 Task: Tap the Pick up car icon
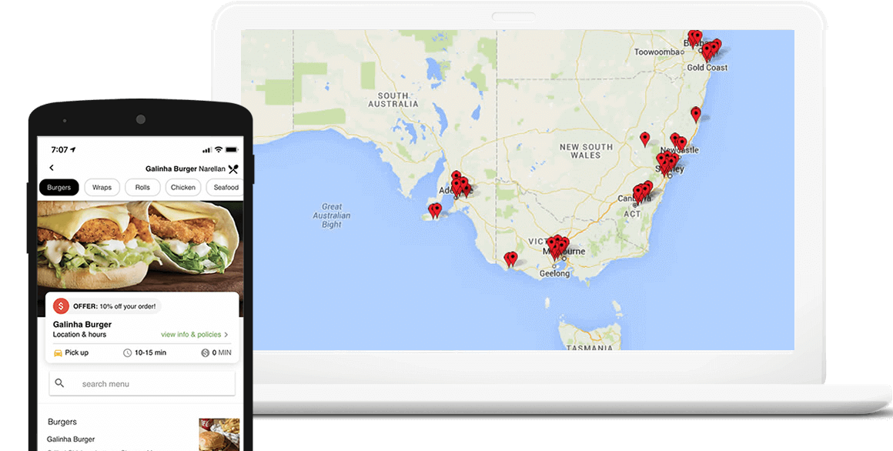coord(58,353)
